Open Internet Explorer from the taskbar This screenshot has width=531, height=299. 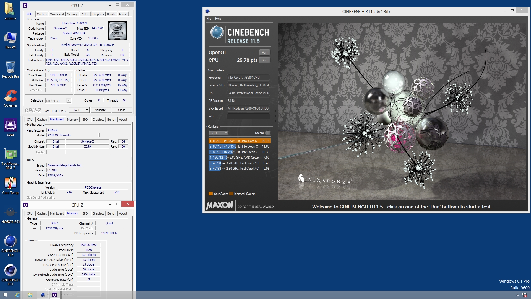pyautogui.click(x=17, y=295)
